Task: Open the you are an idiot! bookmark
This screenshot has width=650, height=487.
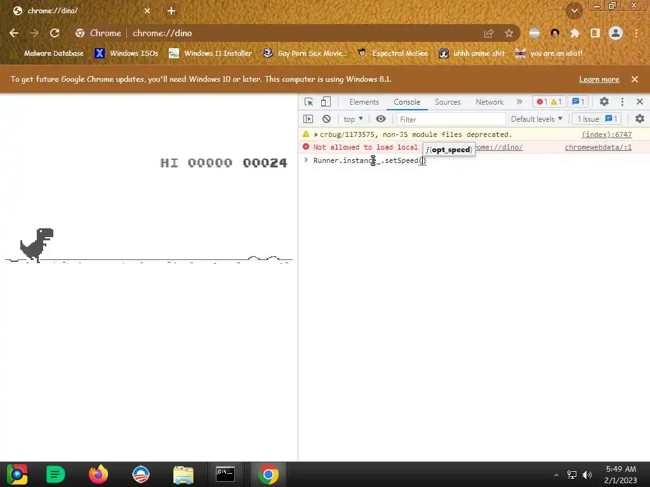Action: click(x=548, y=53)
